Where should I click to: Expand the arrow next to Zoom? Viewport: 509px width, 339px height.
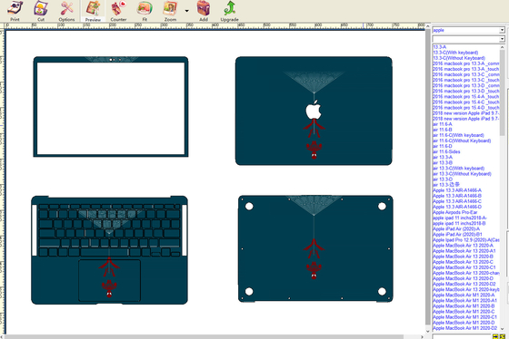(186, 11)
